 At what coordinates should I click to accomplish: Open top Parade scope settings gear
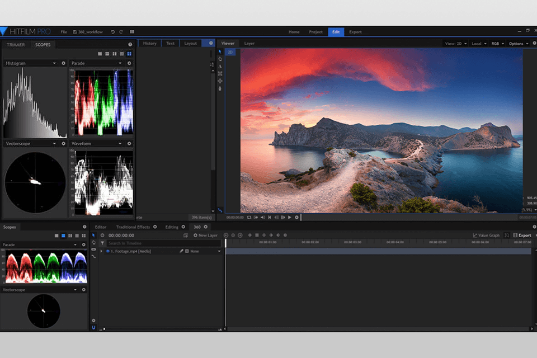129,63
